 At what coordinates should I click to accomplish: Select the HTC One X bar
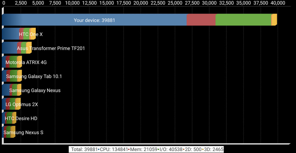tap(19, 34)
